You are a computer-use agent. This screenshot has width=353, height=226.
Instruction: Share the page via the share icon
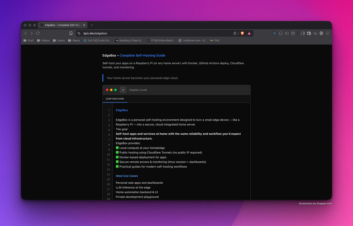(x=235, y=34)
